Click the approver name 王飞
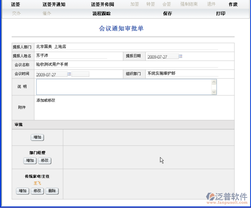 pos(37,183)
